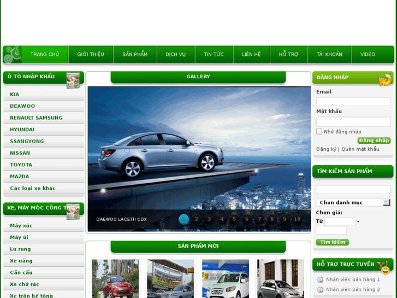Browse HYUNDAI cars
397x298 pixels.
click(x=22, y=130)
